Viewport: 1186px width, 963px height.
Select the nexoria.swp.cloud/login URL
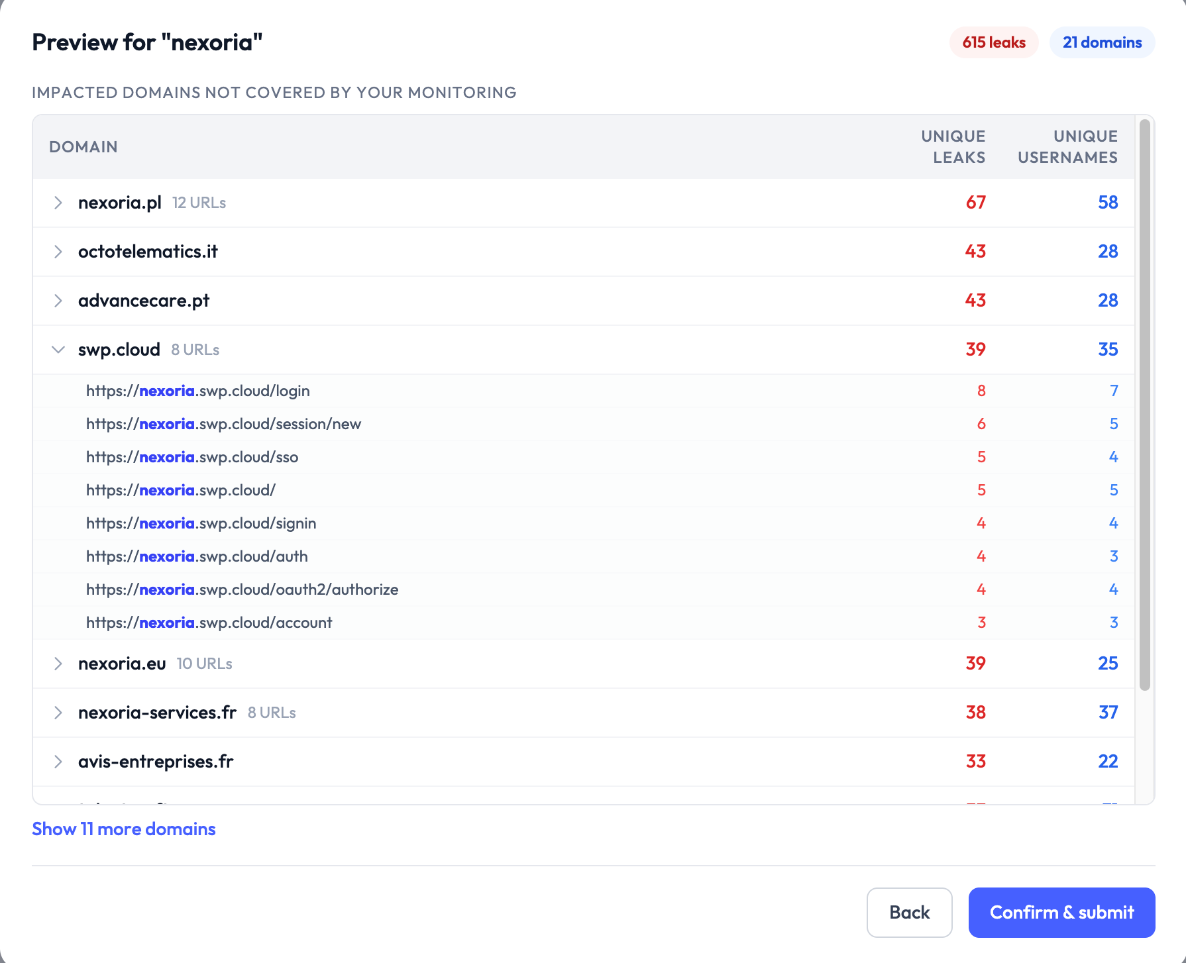click(197, 391)
